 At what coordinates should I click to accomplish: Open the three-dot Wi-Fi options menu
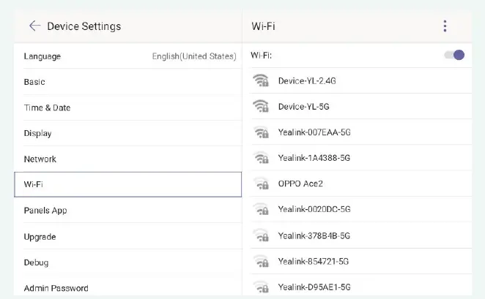click(x=445, y=26)
